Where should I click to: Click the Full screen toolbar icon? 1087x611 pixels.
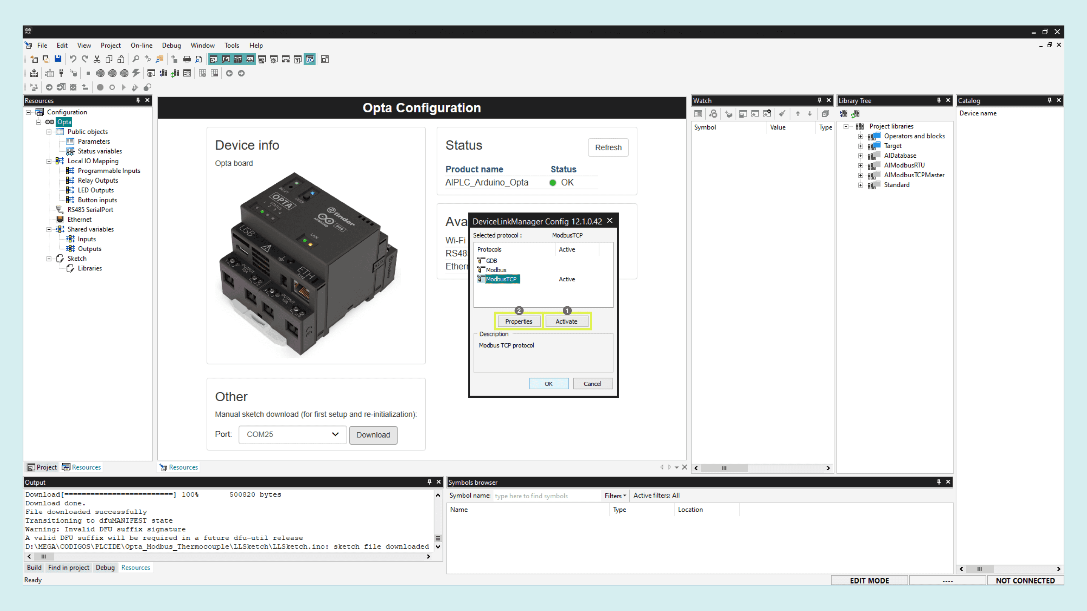point(325,59)
